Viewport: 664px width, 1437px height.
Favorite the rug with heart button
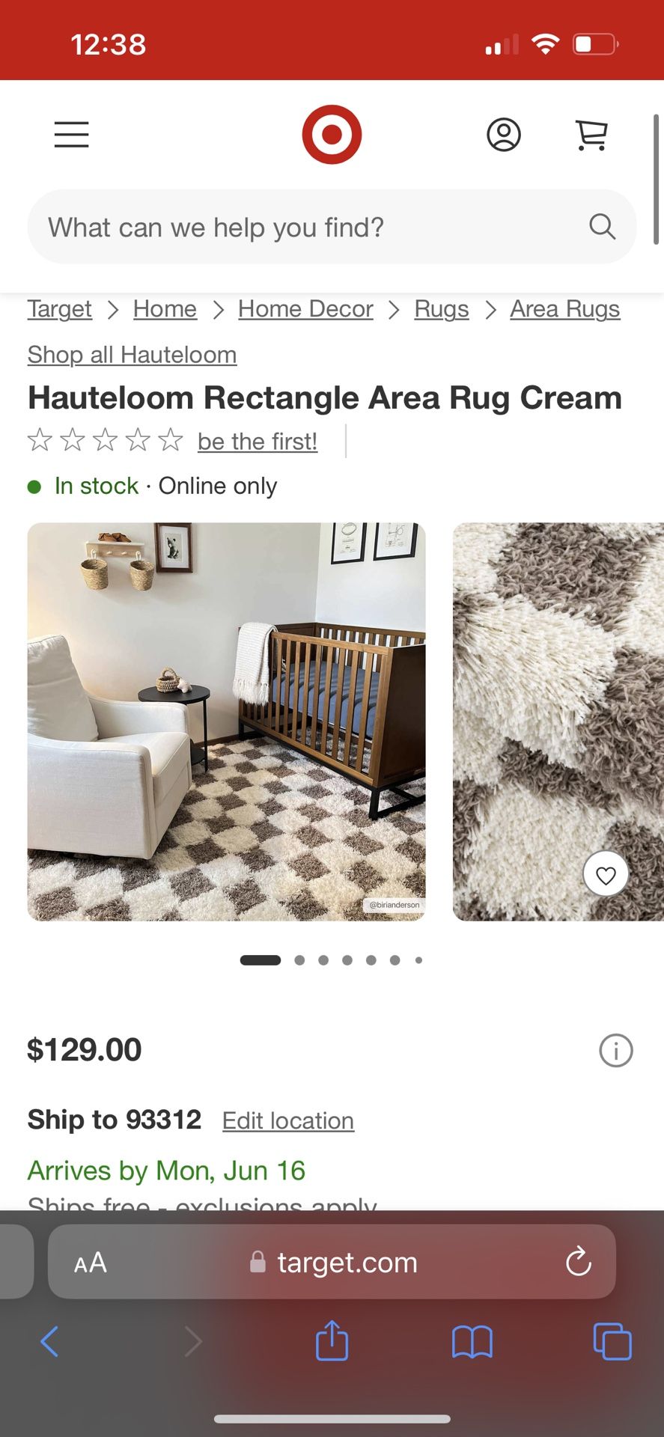click(606, 874)
